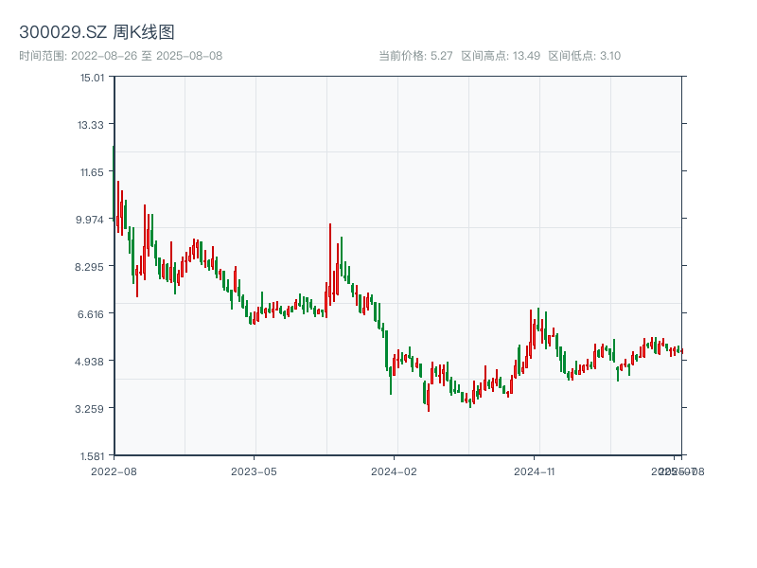Click the 13.33 y-axis price label
The width and height of the screenshot is (757, 568).
pos(93,125)
